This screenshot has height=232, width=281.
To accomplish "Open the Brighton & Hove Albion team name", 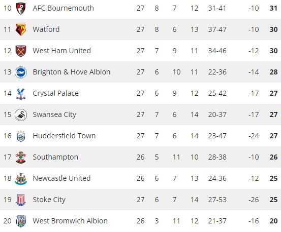I will (72, 72).
